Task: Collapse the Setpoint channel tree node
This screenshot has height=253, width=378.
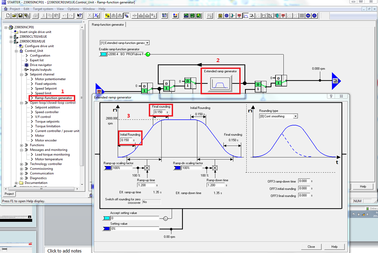Action: coord(21,74)
